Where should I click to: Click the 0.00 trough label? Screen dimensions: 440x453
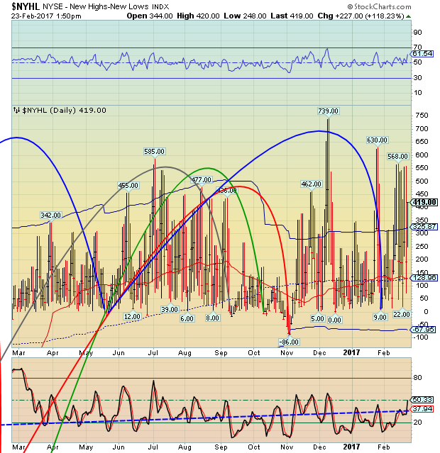point(334,320)
